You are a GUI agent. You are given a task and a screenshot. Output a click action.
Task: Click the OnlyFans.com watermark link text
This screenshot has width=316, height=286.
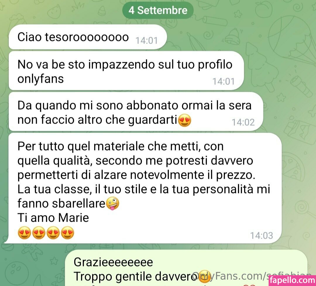tap(251, 276)
